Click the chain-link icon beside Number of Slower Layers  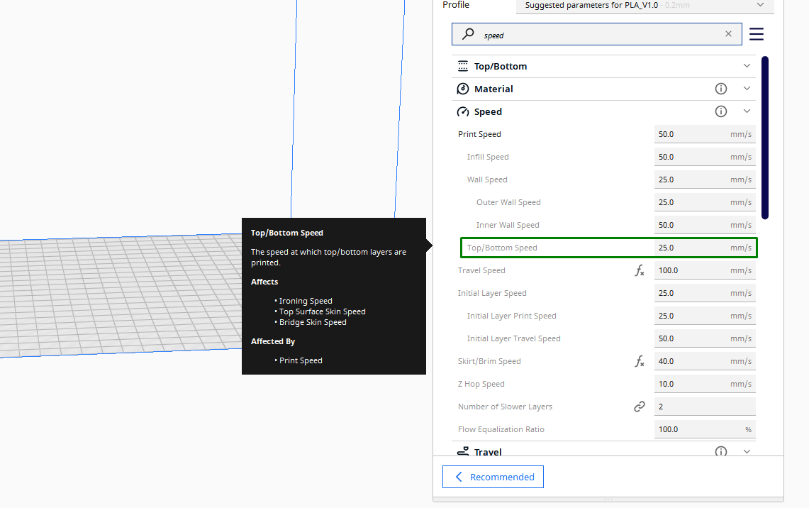pyautogui.click(x=639, y=407)
